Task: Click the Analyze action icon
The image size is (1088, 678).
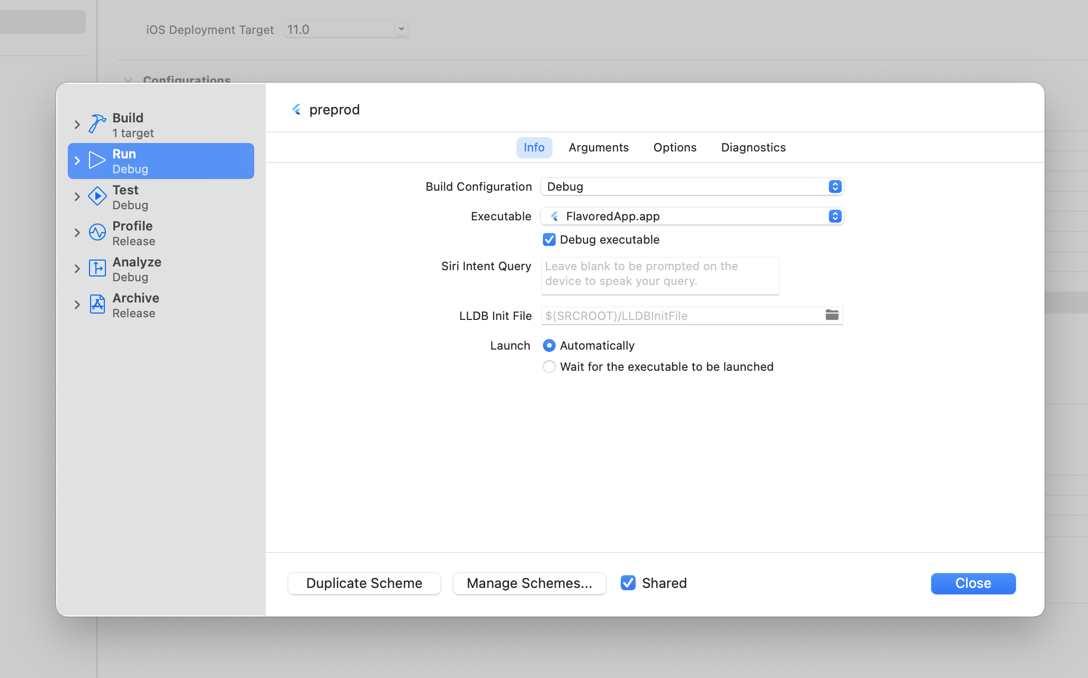Action: (97, 269)
